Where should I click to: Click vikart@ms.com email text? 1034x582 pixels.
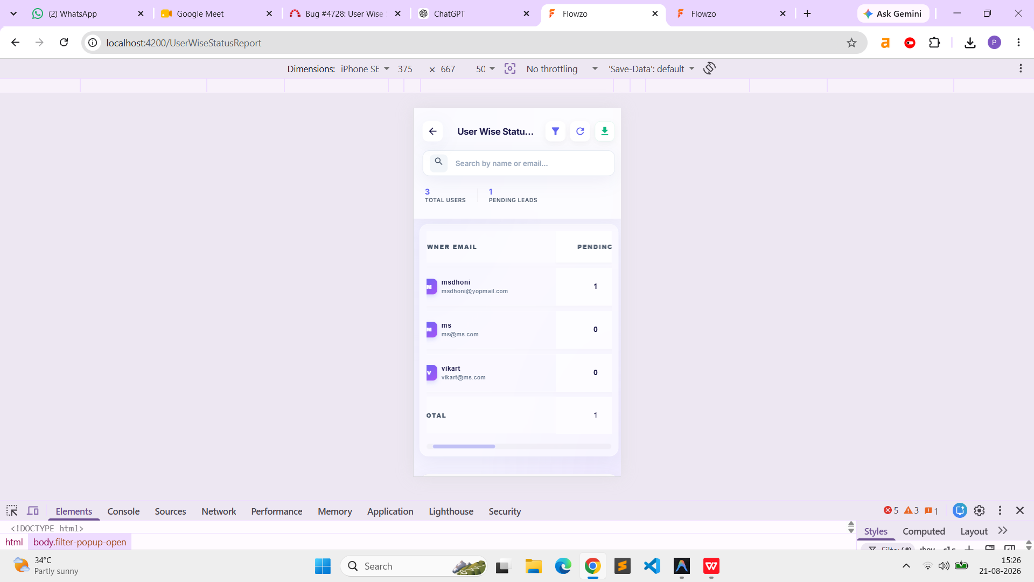(x=463, y=378)
